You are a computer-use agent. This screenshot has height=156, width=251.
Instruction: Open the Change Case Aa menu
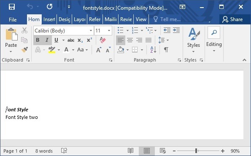[x=82, y=50]
